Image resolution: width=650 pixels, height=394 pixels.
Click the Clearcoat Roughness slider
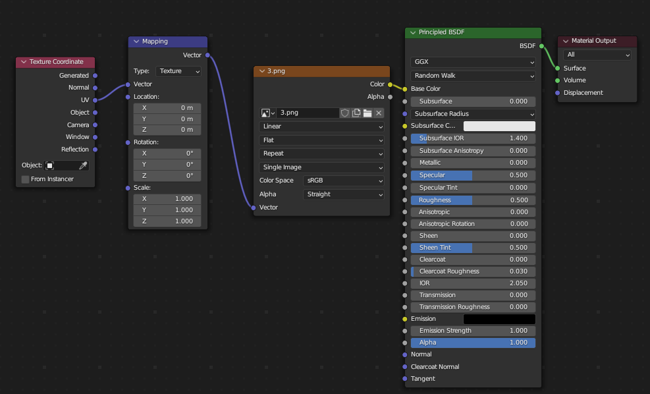coord(473,271)
